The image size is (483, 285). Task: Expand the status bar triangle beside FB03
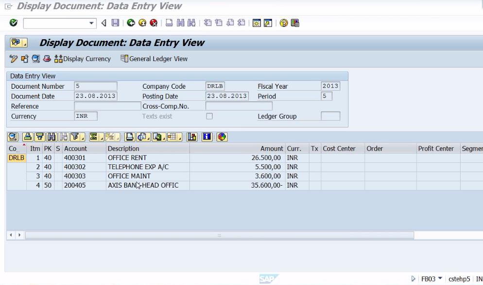(x=413, y=279)
